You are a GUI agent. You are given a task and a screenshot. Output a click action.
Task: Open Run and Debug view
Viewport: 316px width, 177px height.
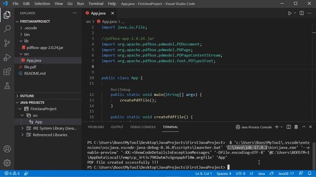coord(7,57)
